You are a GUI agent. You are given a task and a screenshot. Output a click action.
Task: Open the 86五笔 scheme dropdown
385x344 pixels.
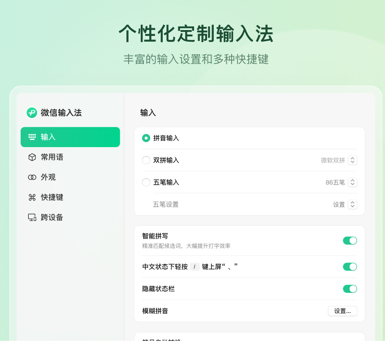(352, 183)
